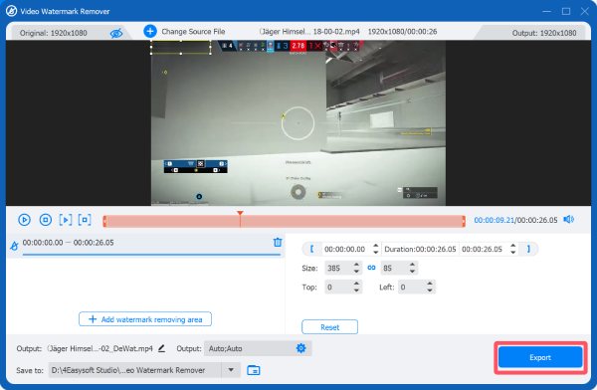This screenshot has width=597, height=390.
Task: Click the Size width field 385
Action: 338,269
